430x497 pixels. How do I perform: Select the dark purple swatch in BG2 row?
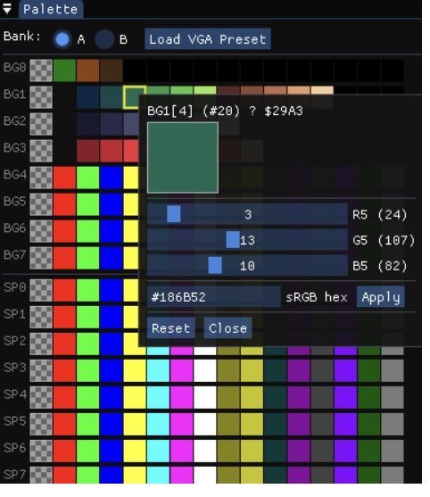[88, 124]
